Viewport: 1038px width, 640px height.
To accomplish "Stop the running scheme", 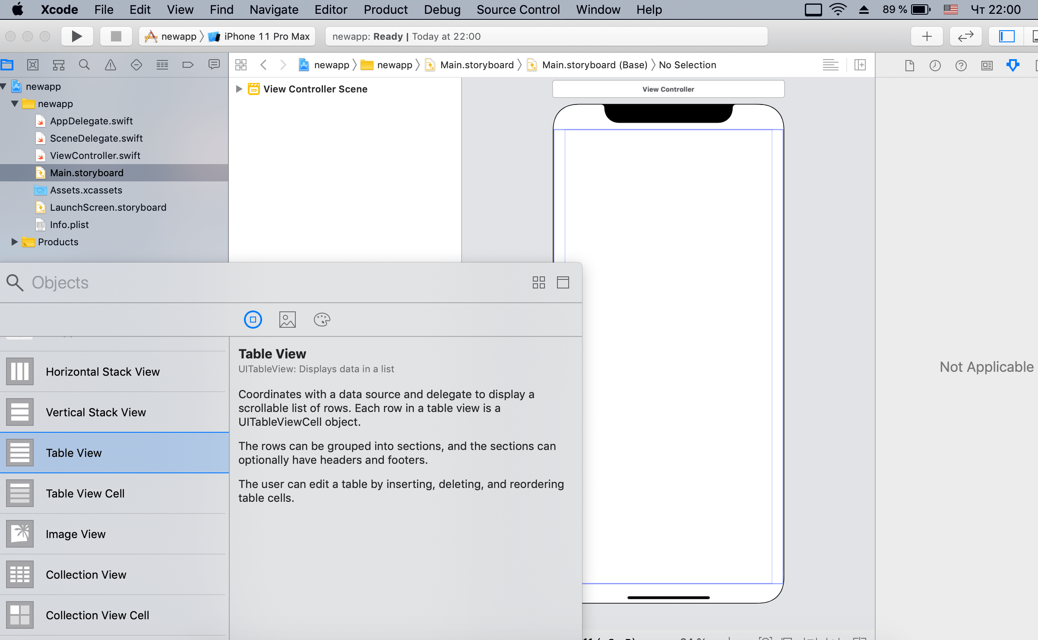I will tap(116, 36).
